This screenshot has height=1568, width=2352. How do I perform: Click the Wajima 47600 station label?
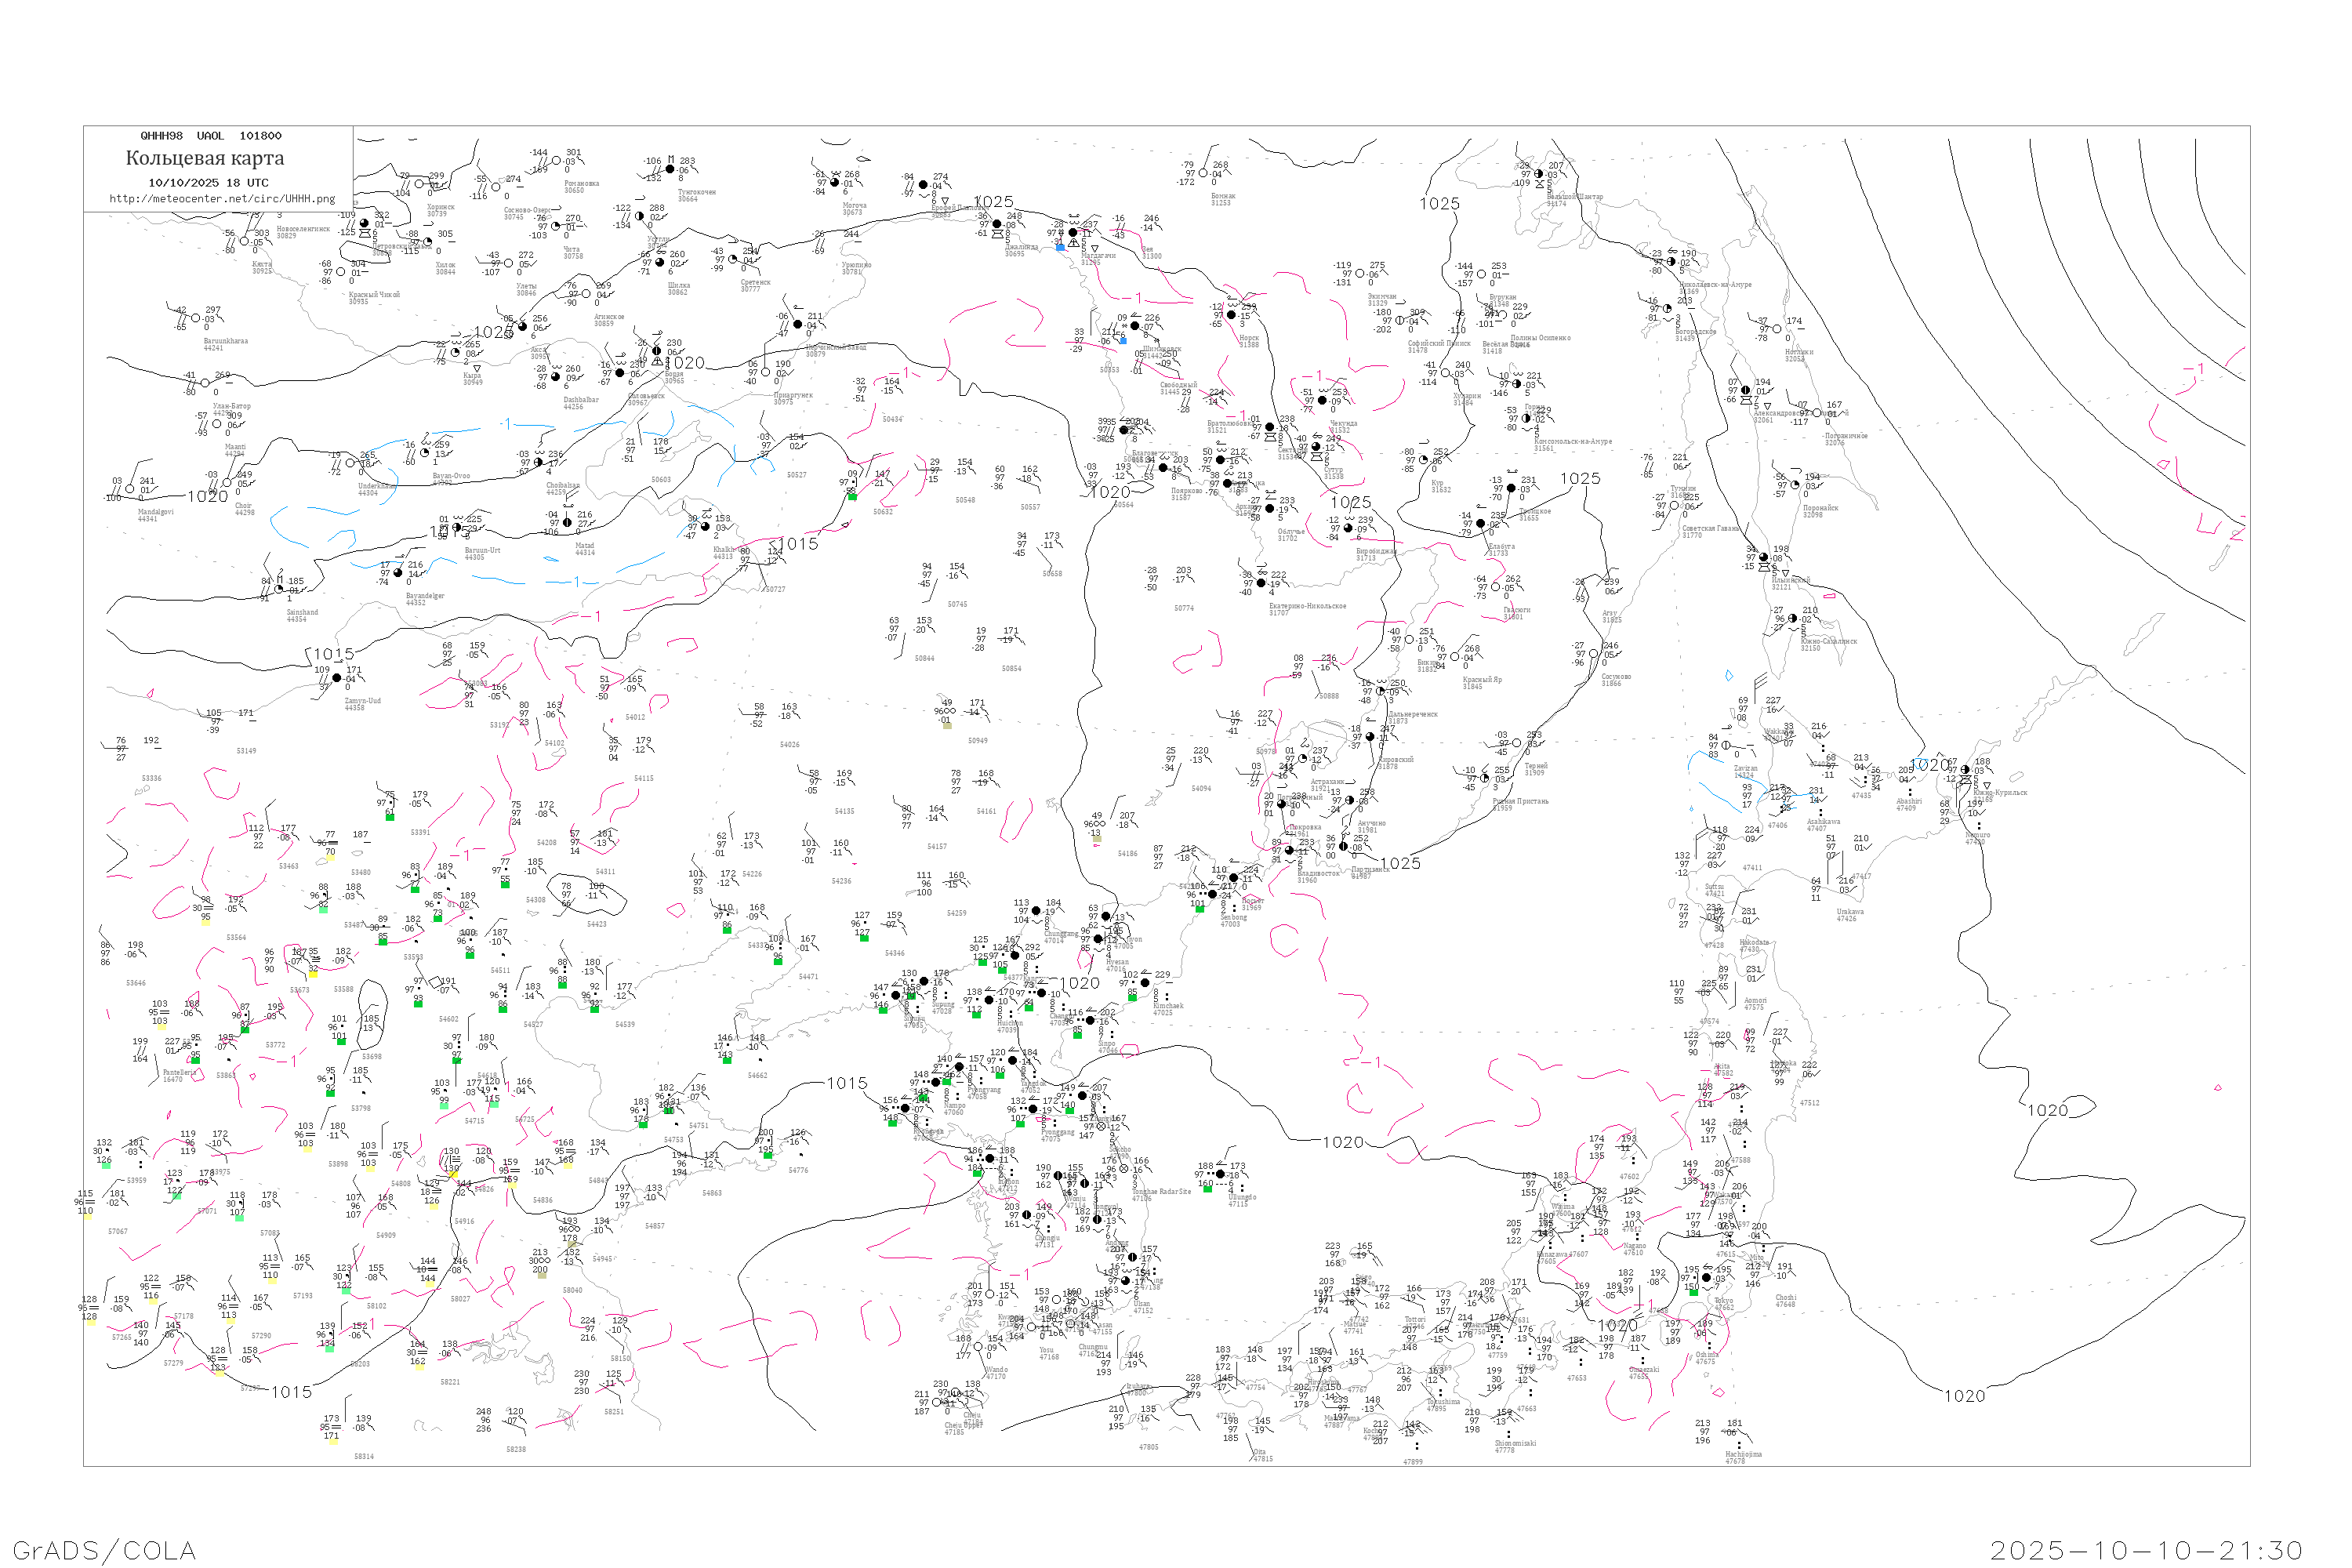tap(1564, 1210)
